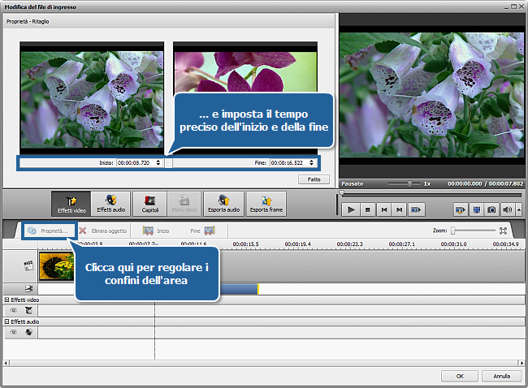528x388 pixels.
Task: Expand the volume arrow next to the speaker
Action: (519, 210)
